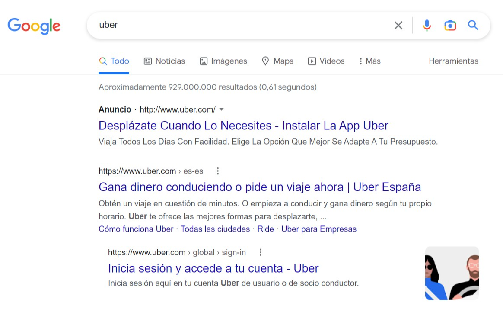Click the URL 'https://www.uber.com › global › sign-in'

[177, 252]
